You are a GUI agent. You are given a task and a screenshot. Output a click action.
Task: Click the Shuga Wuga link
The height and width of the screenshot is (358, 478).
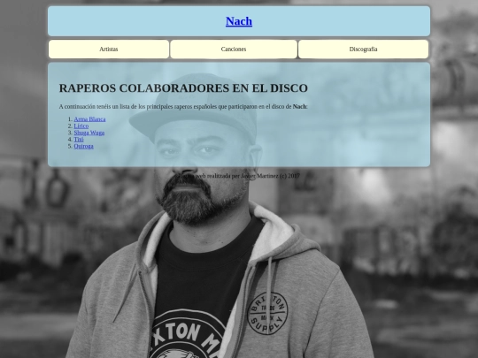tap(89, 133)
